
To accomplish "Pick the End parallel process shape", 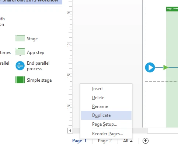I will click(20, 66).
